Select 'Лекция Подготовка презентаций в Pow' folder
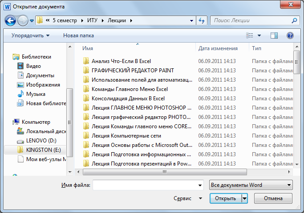Image resolution: width=304 pixels, height=213 pixels. [142, 163]
